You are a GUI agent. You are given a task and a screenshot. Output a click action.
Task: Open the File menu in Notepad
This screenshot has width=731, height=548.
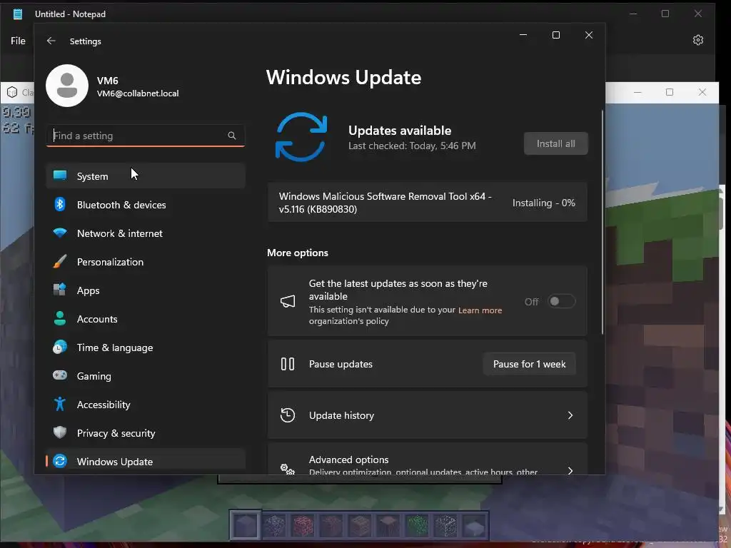[x=18, y=41]
